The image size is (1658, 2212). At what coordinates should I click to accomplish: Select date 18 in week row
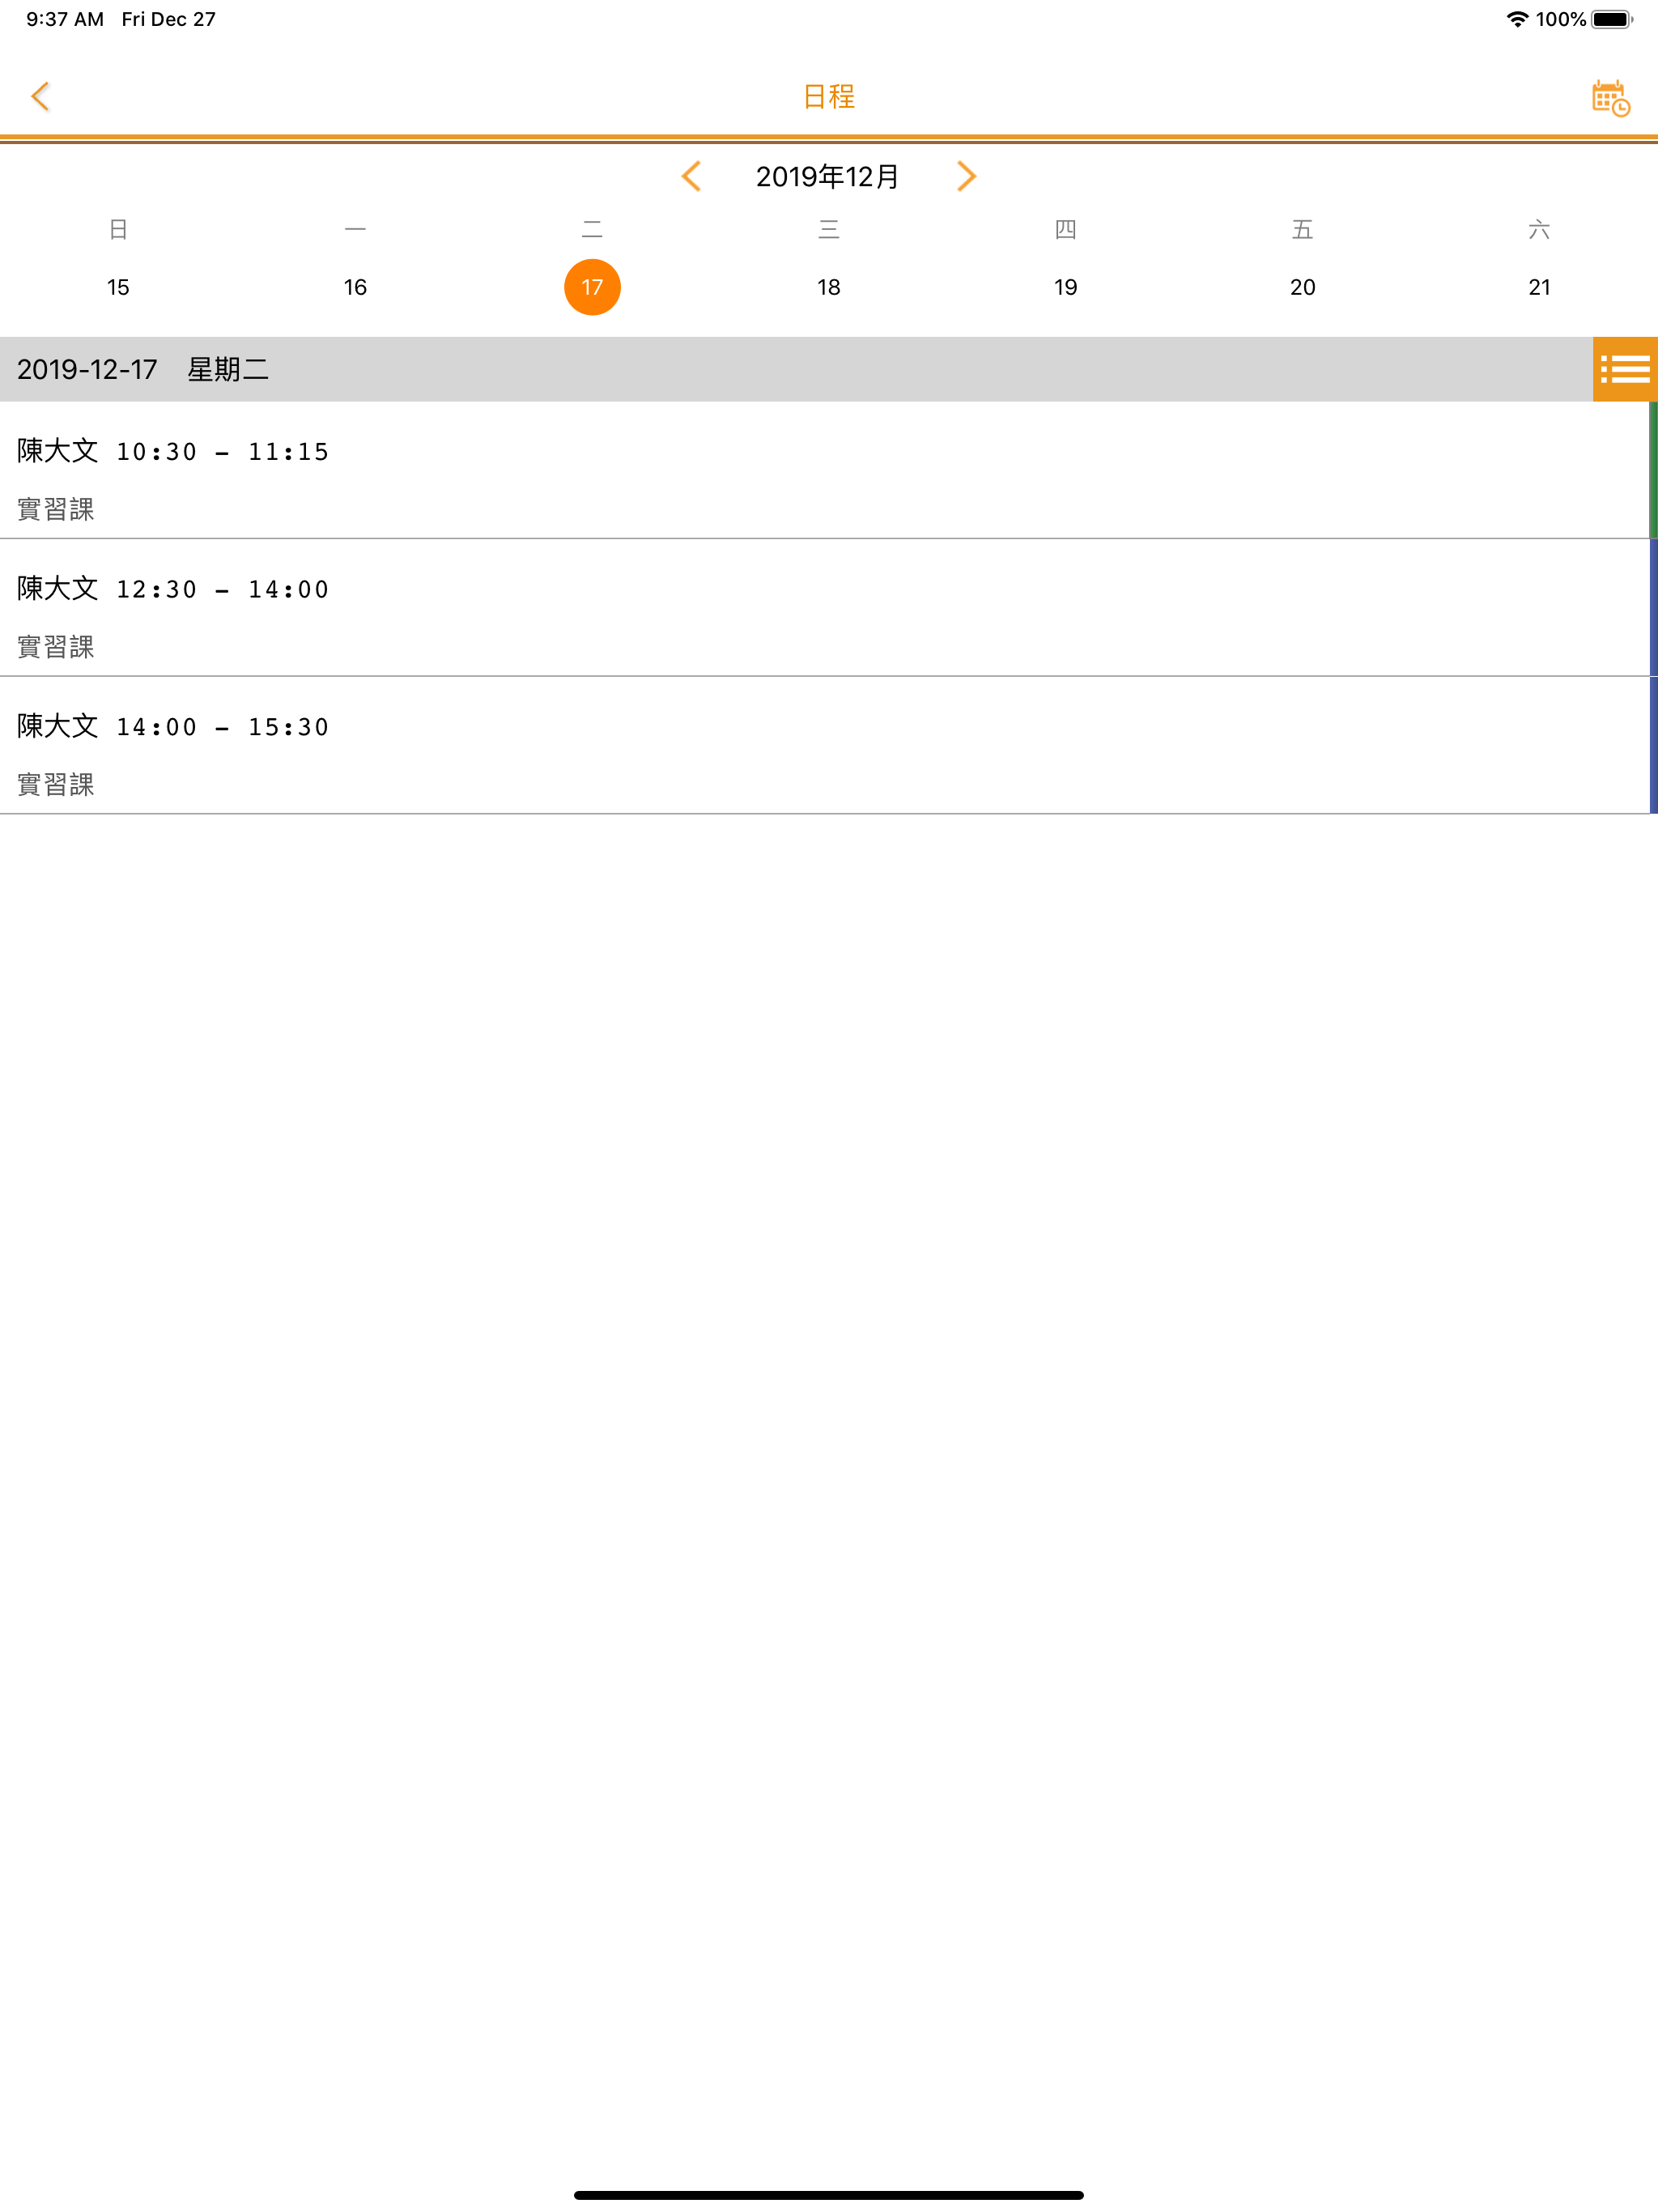tap(829, 287)
